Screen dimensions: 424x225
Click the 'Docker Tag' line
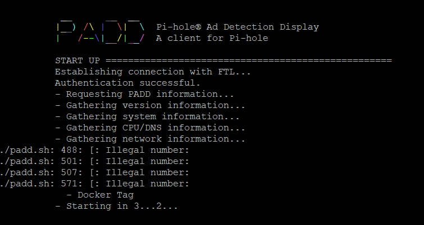click(x=100, y=195)
